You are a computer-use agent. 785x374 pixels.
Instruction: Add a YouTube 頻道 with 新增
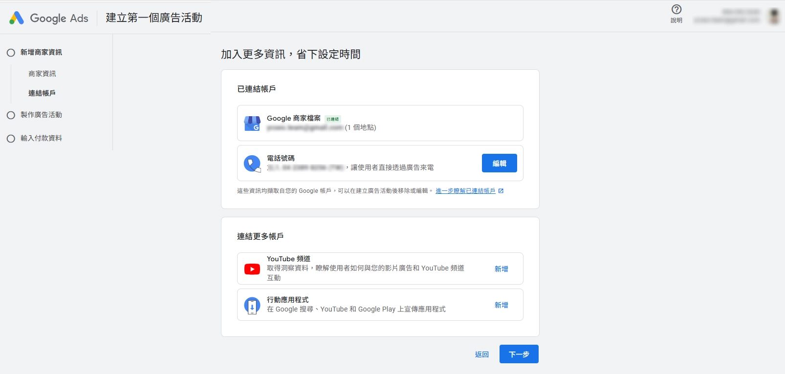(501, 269)
